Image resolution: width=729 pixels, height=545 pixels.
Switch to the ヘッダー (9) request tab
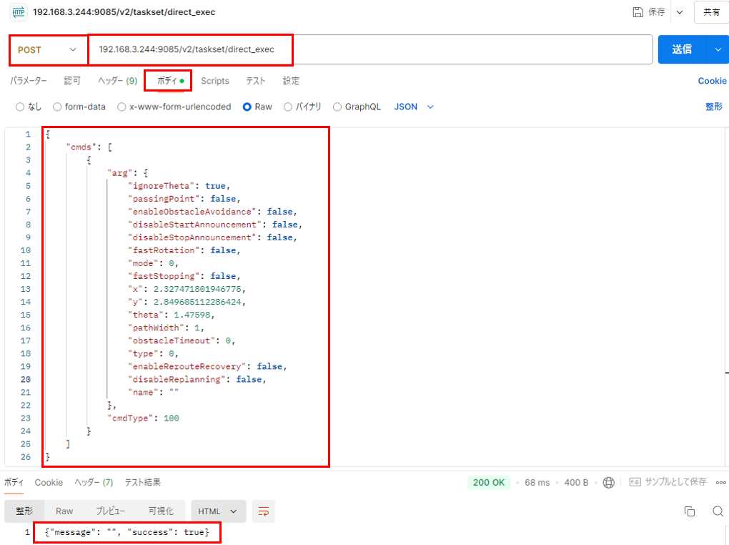click(117, 82)
